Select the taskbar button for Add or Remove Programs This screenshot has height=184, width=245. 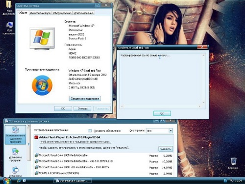coord(73,181)
